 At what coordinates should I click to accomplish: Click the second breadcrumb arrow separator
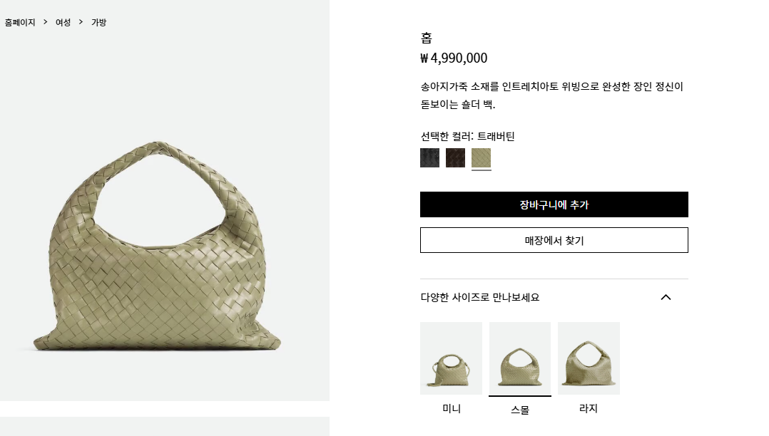pos(81,22)
